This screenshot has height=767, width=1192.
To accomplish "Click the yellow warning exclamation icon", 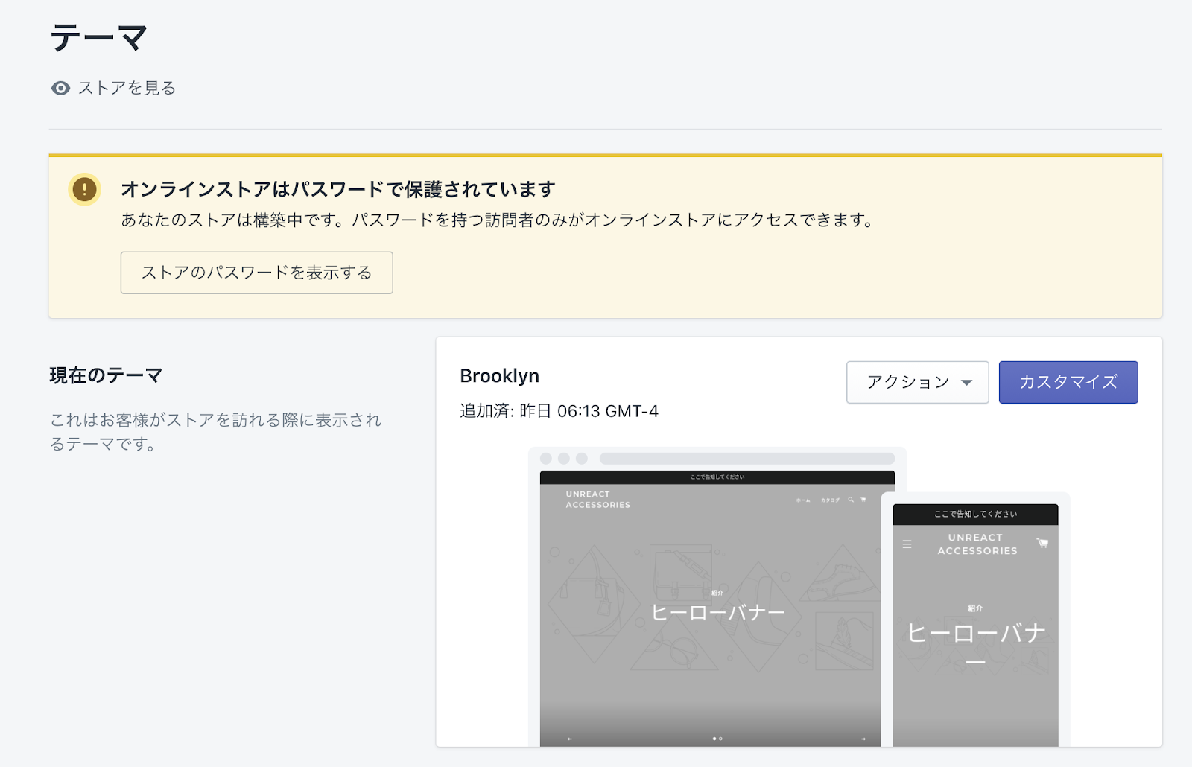I will click(84, 189).
